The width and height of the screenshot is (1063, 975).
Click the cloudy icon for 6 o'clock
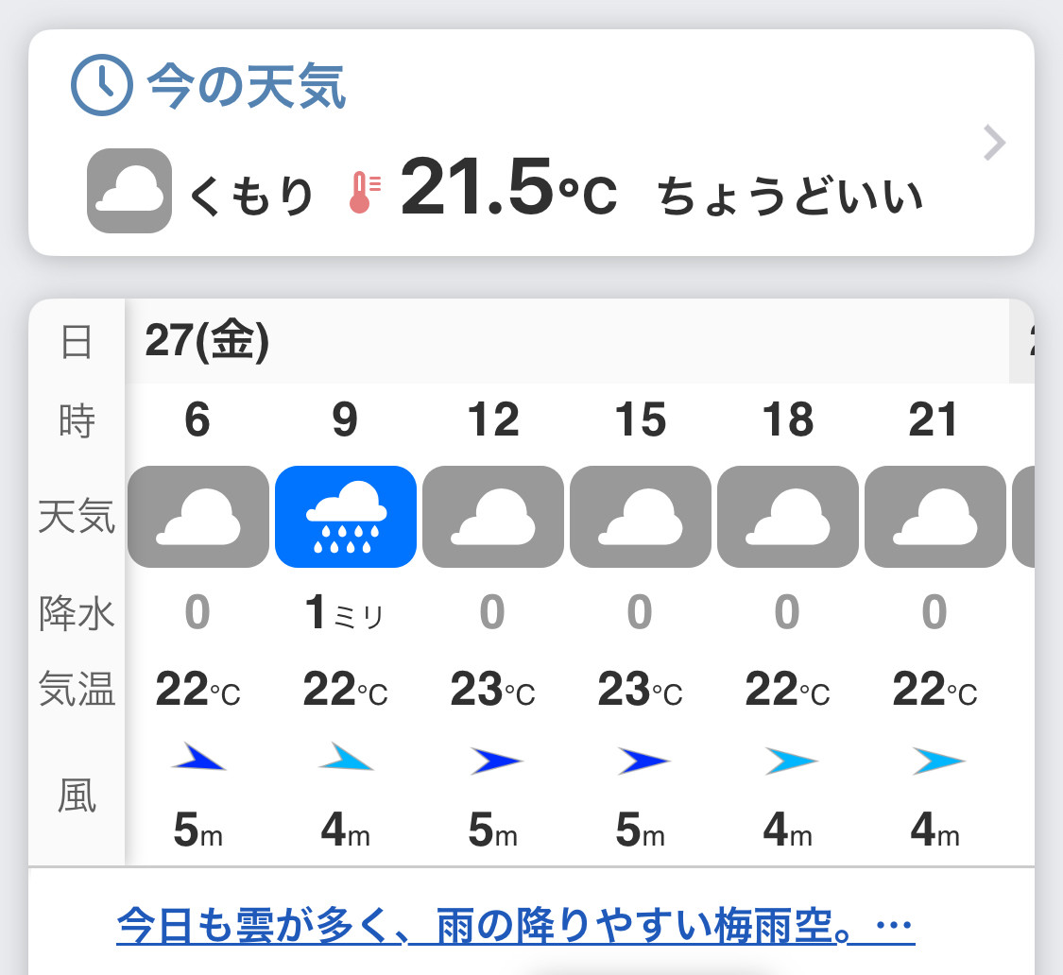198,517
